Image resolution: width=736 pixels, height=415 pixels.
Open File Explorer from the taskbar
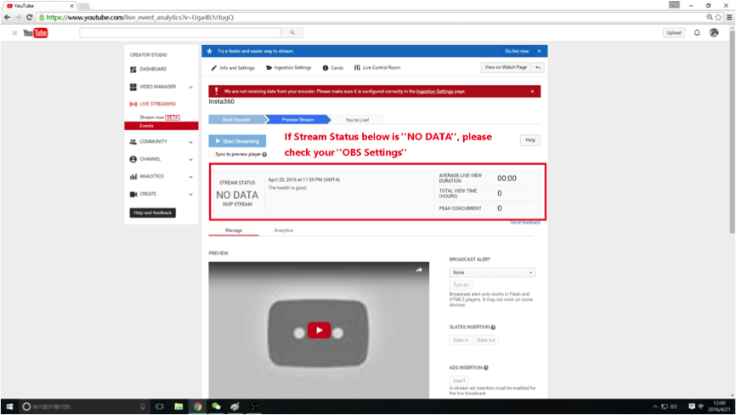[x=178, y=406]
